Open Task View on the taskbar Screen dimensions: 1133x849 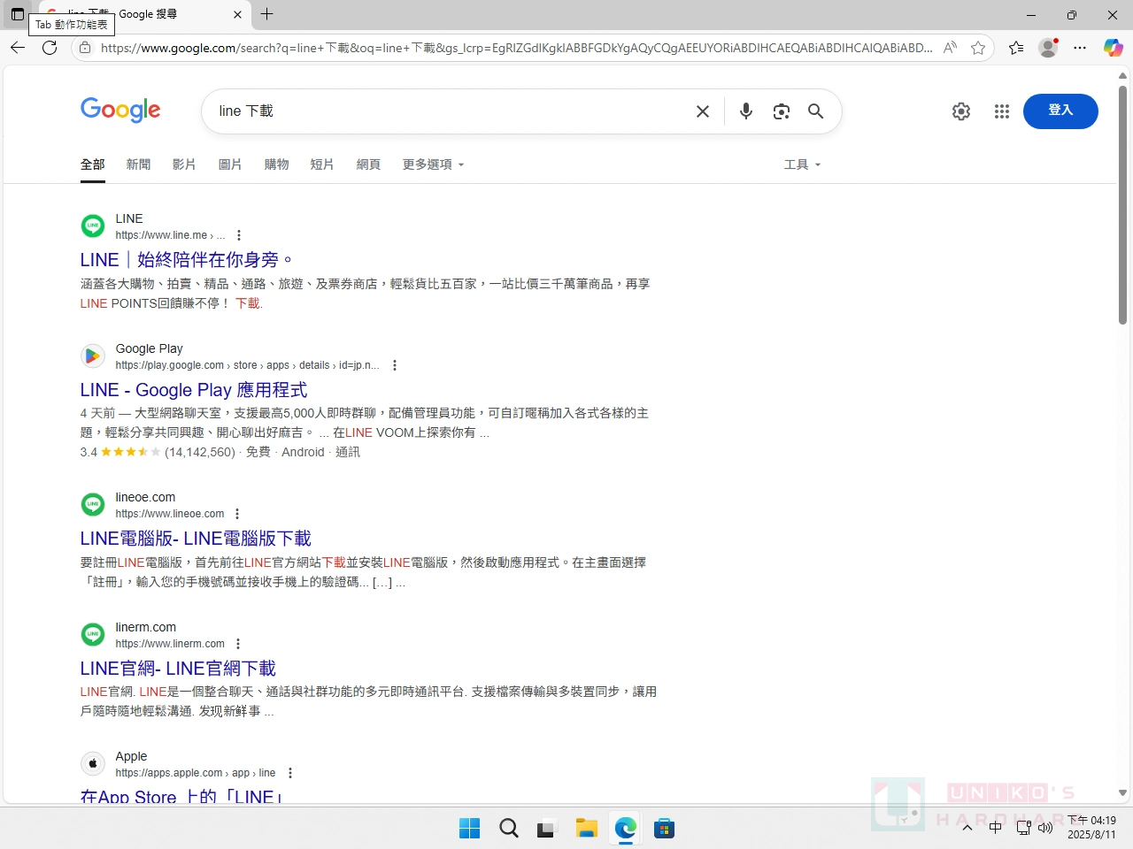(546, 828)
